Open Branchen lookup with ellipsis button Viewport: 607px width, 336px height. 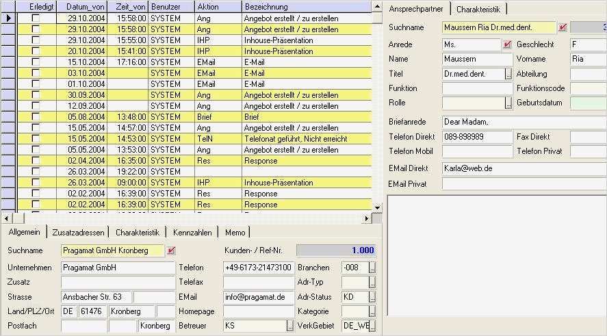pos(372,268)
